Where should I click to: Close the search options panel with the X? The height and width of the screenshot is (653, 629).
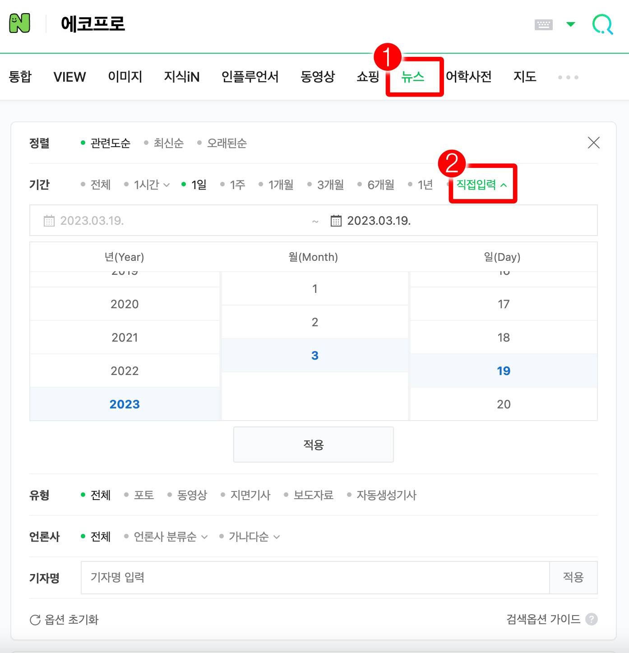[593, 143]
